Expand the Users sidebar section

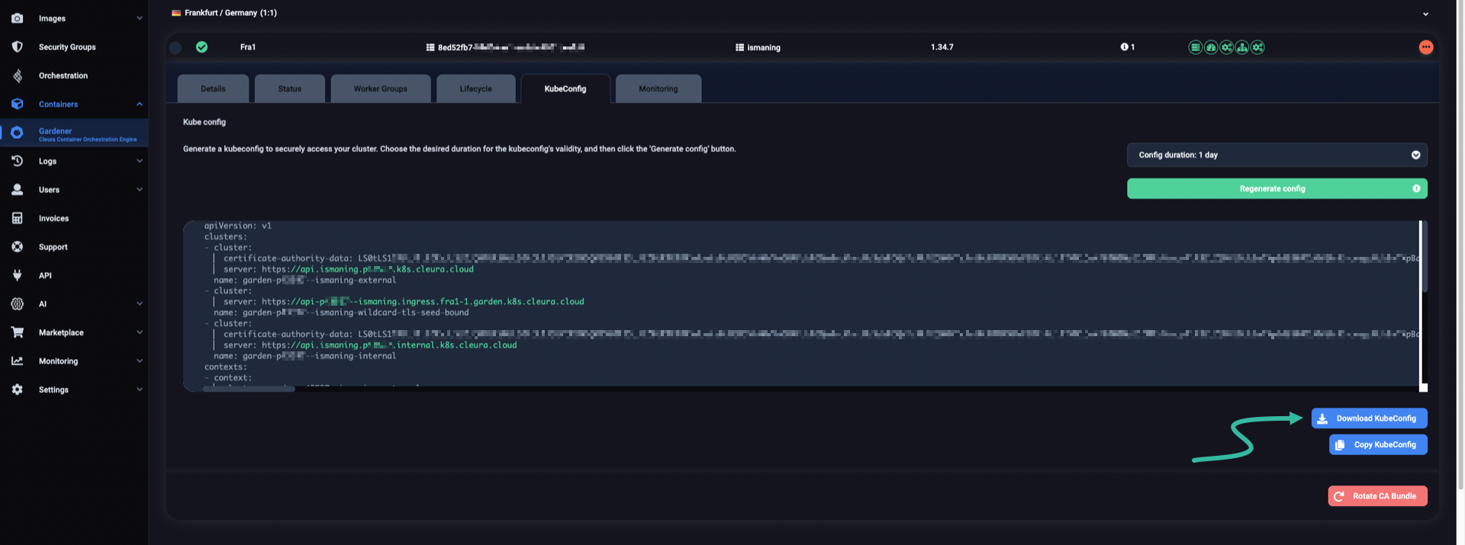pos(140,190)
